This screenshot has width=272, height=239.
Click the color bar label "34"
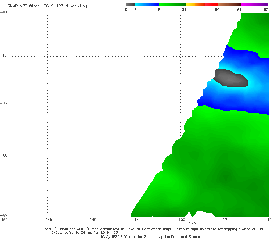pos(184,10)
